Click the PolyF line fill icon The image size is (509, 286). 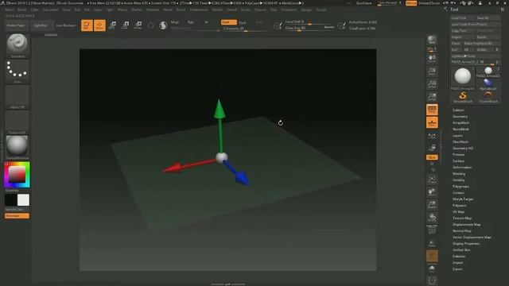432,230
